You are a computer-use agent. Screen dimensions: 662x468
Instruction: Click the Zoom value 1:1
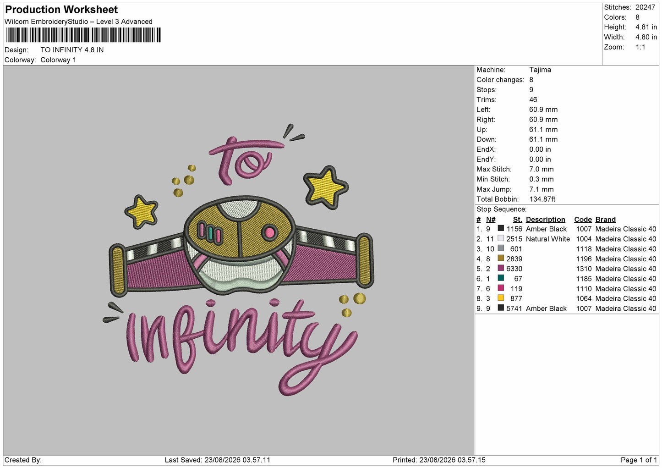640,47
